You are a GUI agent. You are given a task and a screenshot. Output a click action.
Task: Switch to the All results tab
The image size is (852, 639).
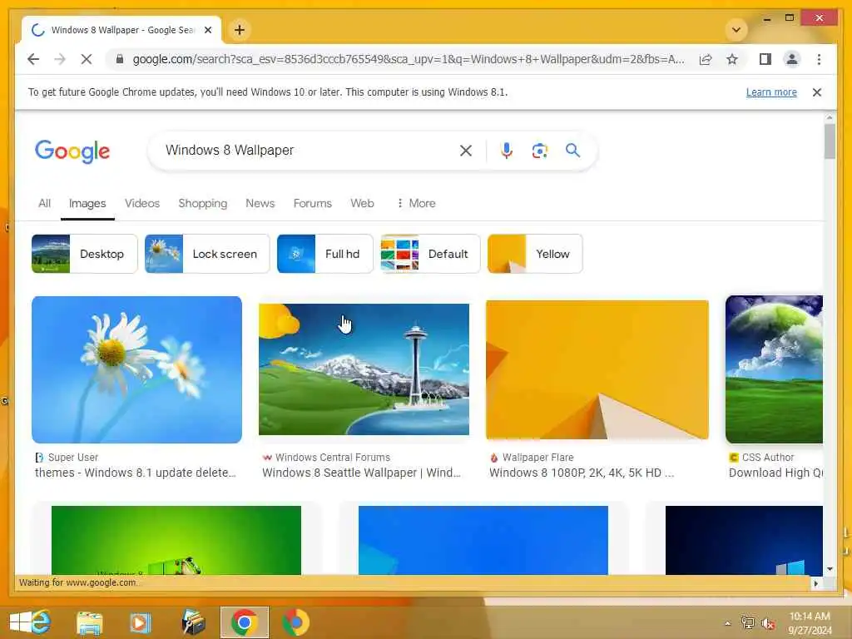tap(45, 203)
